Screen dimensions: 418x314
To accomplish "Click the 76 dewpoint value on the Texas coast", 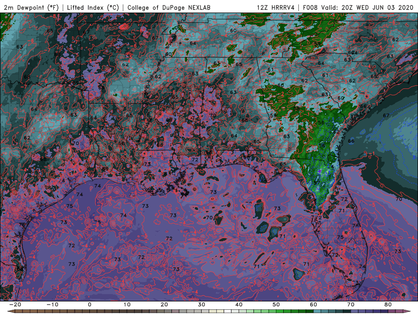I will [22, 225].
